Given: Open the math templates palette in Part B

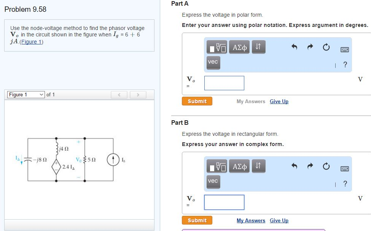Looking at the screenshot, I should 217,166.
